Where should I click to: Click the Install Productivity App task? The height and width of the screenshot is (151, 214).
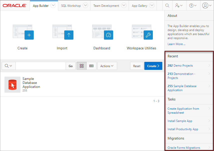[183, 129]
